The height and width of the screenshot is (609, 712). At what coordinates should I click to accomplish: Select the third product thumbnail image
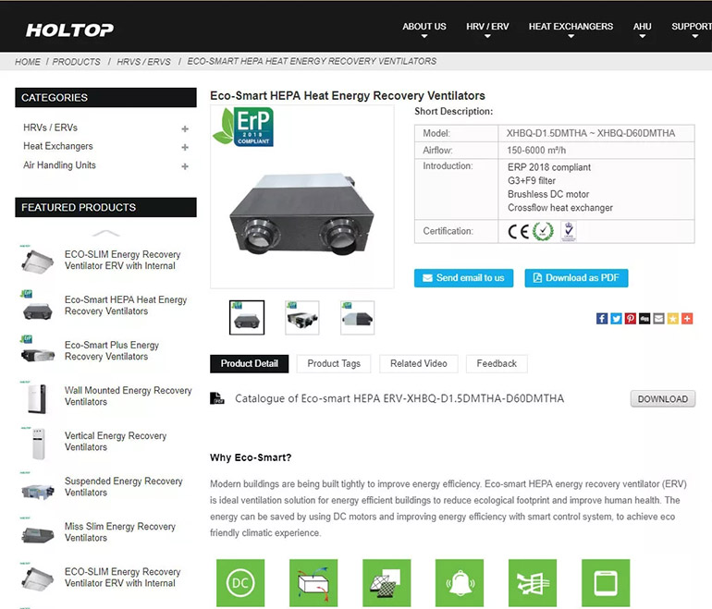(357, 318)
